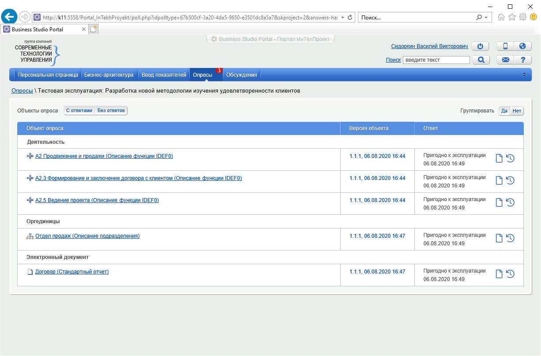
Task: Switch grouping to Нет
Action: 517,111
